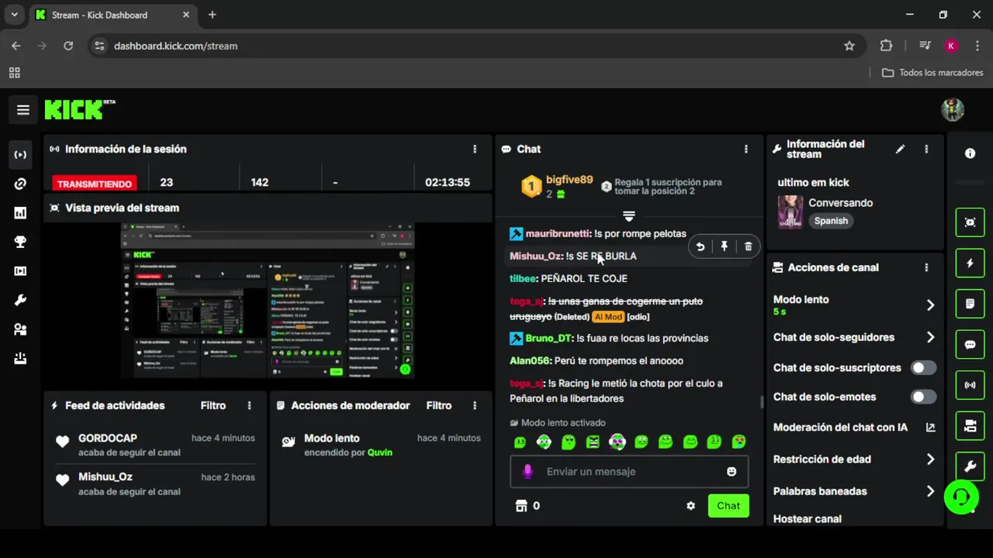Click Hostear canal action
This screenshot has height=558, width=993.
tap(807, 518)
